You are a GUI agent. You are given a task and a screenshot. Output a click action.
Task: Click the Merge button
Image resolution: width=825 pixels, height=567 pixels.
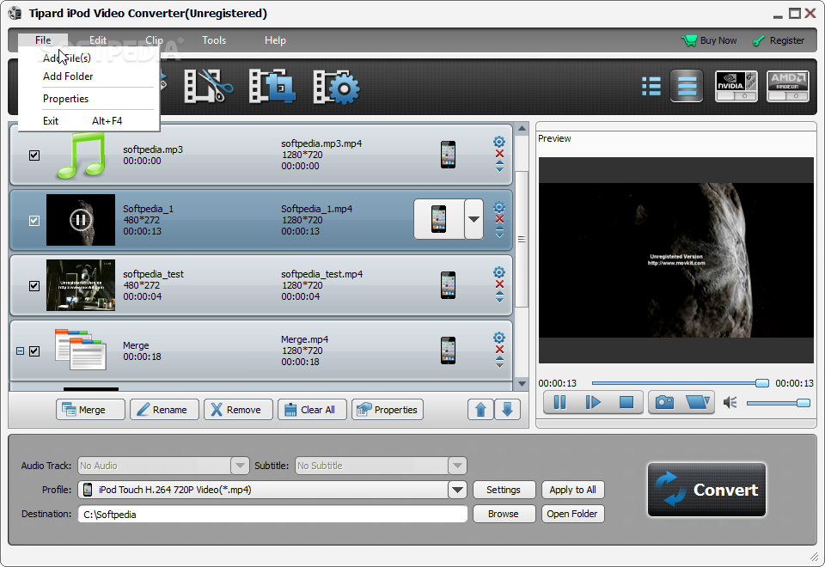(90, 409)
